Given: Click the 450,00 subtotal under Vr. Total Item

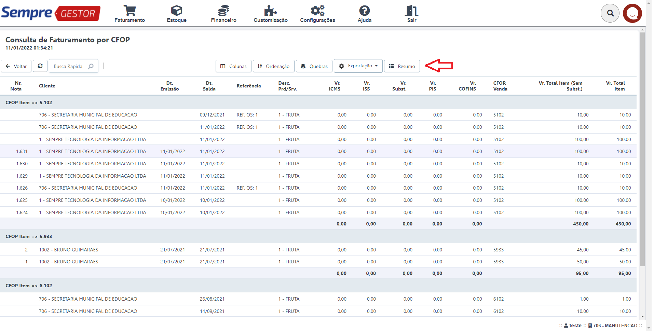Looking at the screenshot, I should (623, 224).
